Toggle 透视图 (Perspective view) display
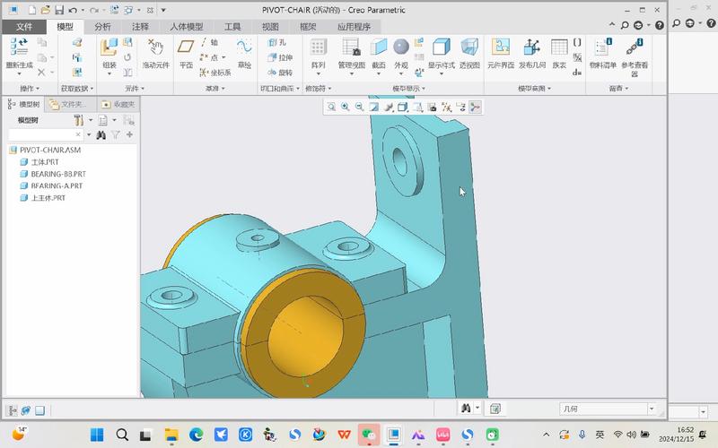This screenshot has width=718, height=448. click(469, 49)
